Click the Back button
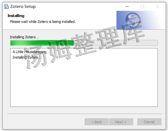 pos(97,122)
